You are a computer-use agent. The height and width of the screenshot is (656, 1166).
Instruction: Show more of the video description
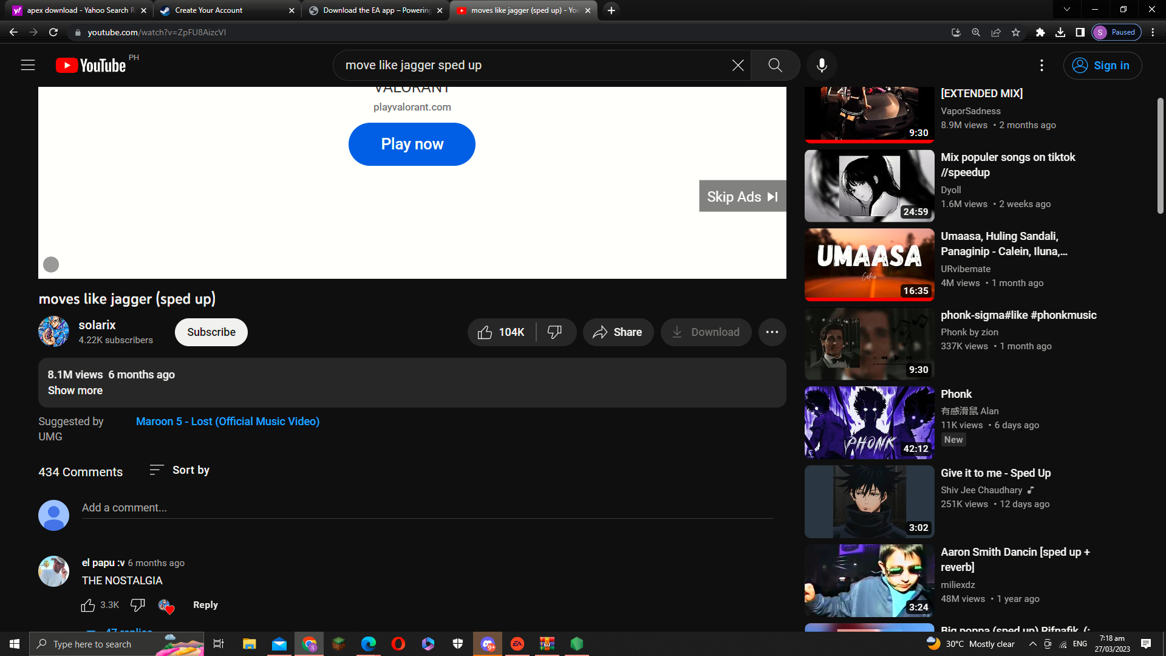click(75, 391)
